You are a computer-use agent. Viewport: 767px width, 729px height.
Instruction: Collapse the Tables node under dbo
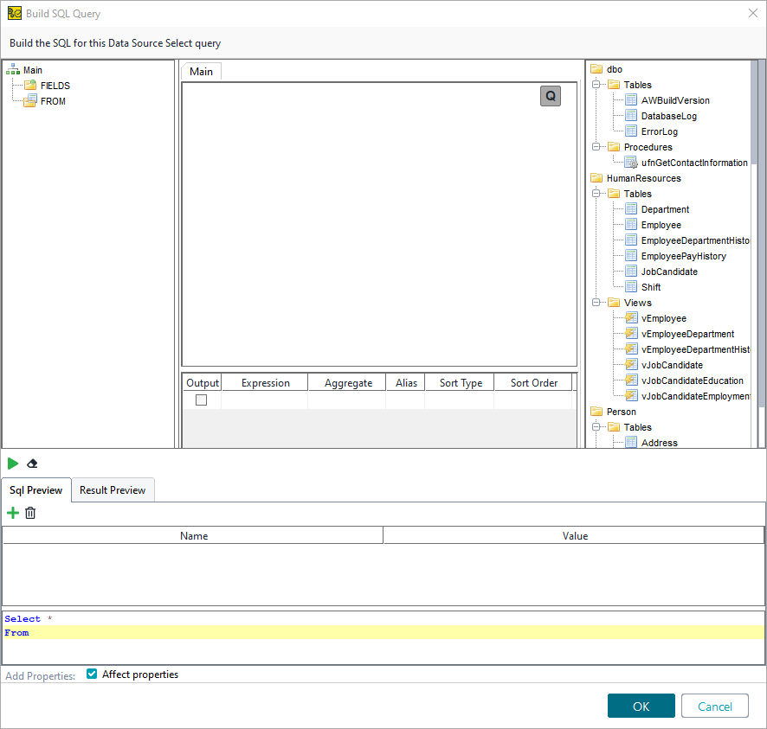coord(596,84)
